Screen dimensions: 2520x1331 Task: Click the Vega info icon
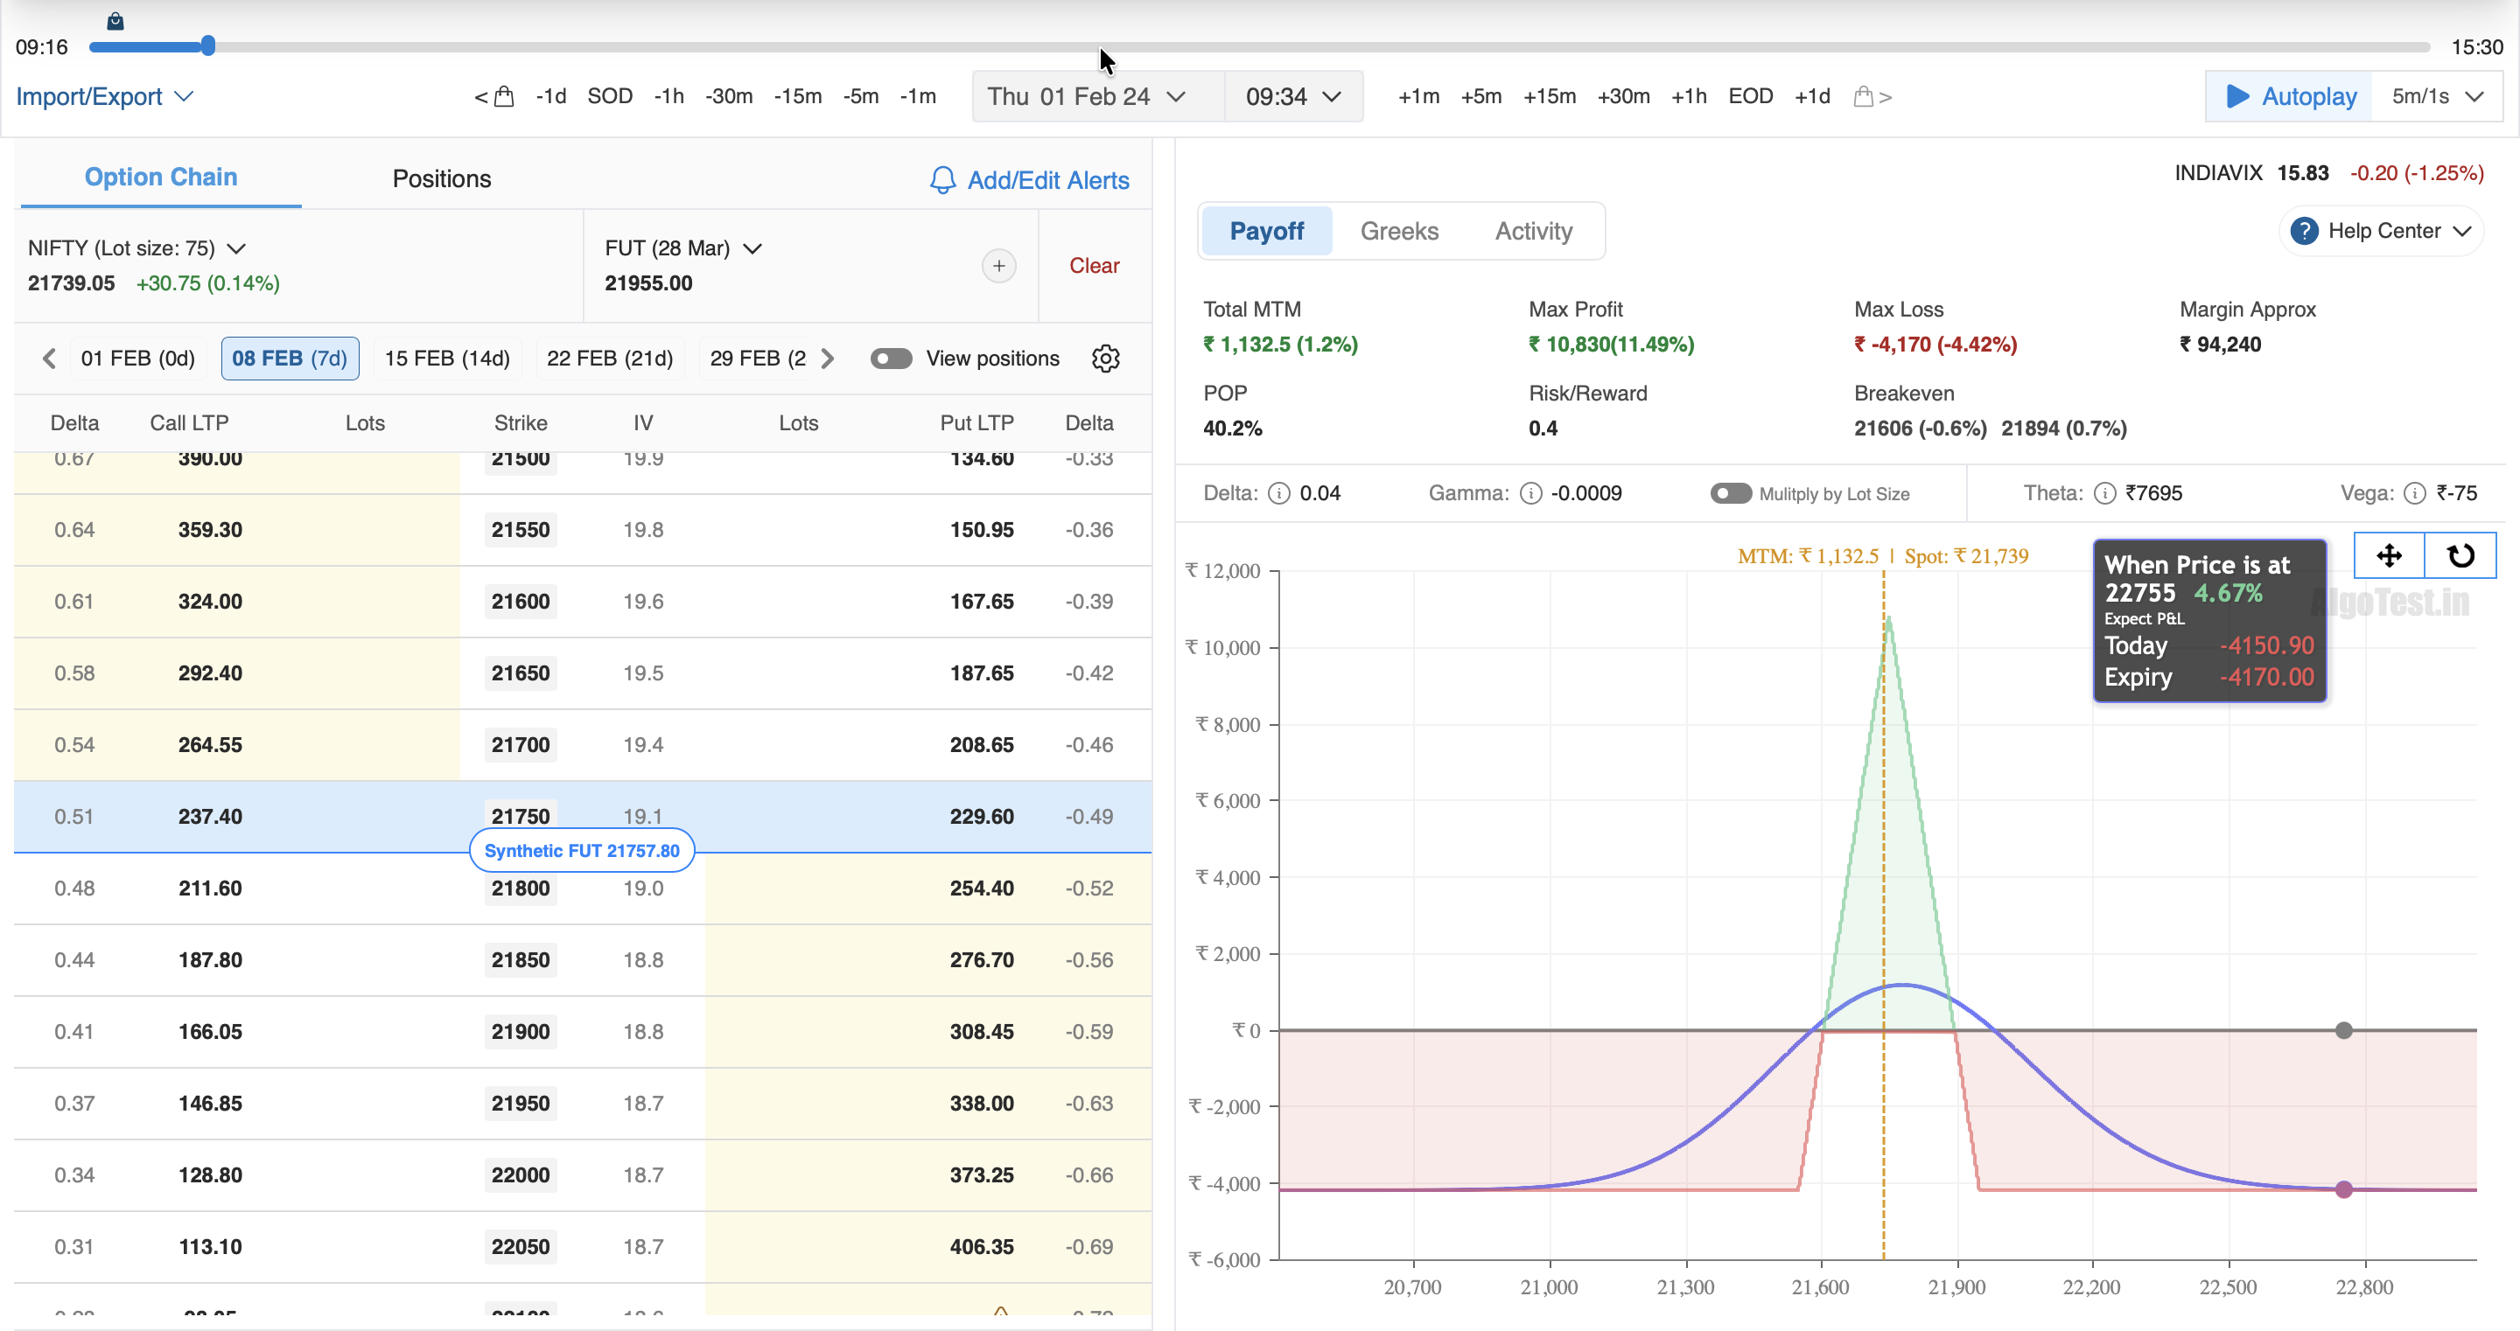point(2414,494)
